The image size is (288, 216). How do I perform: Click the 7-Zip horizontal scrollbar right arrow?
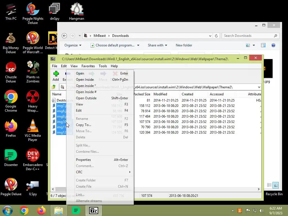[259, 189]
